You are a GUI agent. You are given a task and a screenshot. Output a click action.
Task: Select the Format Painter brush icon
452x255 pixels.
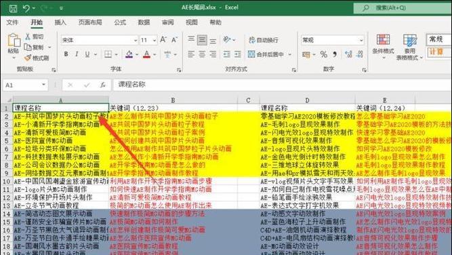28,58
